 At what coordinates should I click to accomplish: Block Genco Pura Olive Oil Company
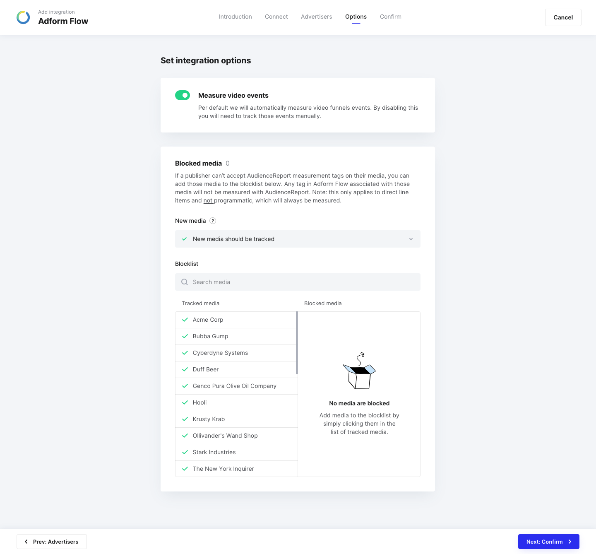[236, 386]
